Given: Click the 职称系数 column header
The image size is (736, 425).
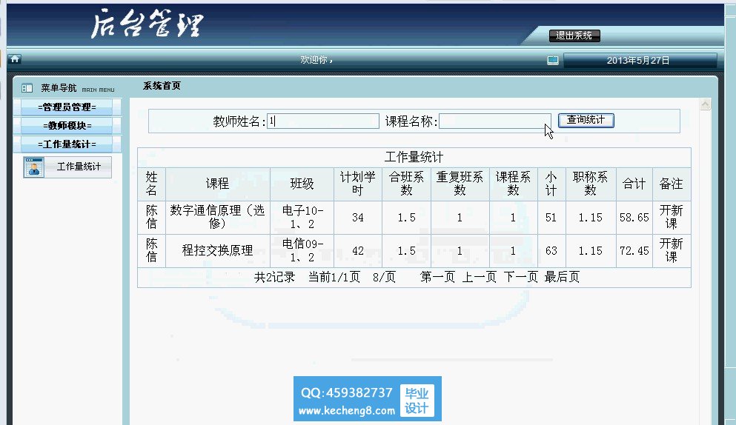Looking at the screenshot, I should click(x=590, y=184).
